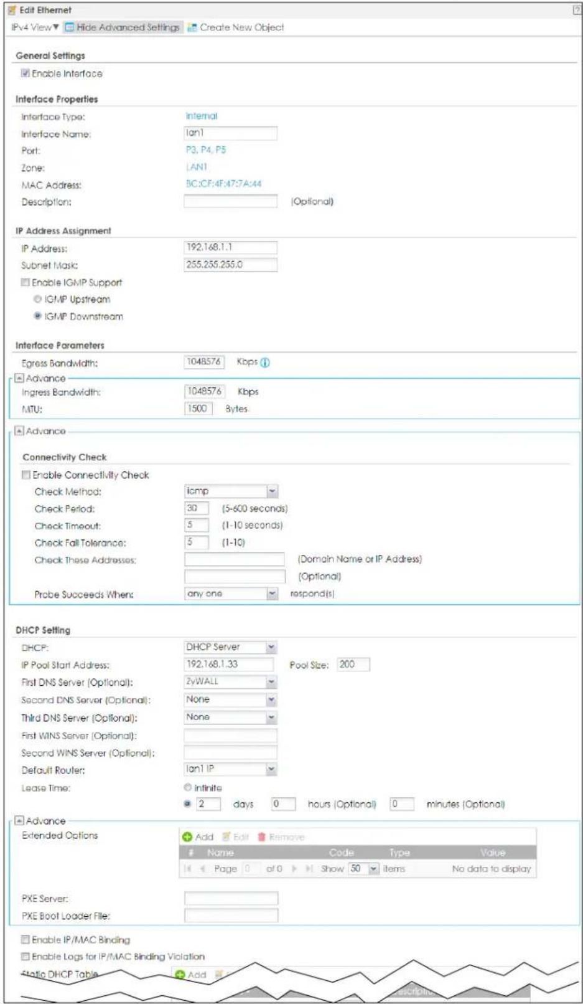This screenshot has height=1004, width=583.
Task: Collapse the Advance section above Extended Options
Action: point(19,821)
